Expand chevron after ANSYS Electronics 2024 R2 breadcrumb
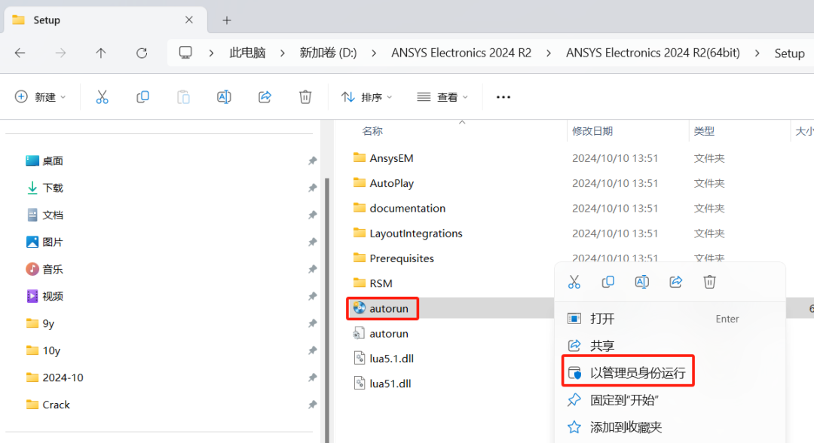814x443 pixels. point(549,53)
